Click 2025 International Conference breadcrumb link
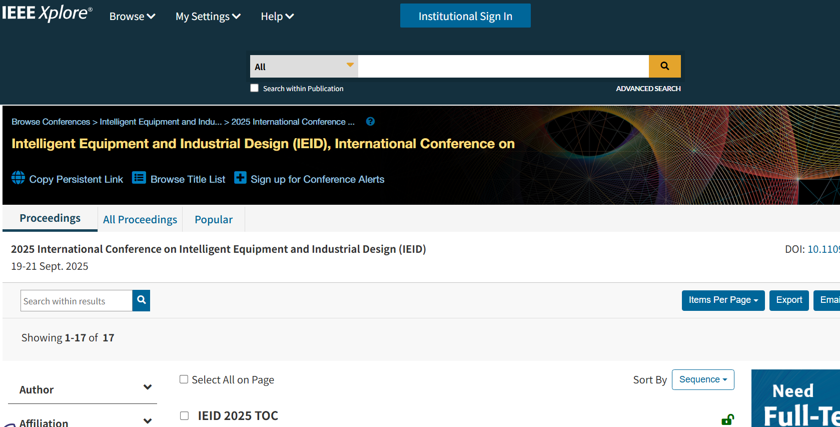840x427 pixels. (x=293, y=122)
